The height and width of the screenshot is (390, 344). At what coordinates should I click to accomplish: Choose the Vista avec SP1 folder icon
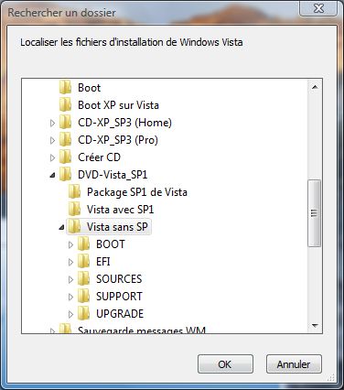click(x=74, y=210)
